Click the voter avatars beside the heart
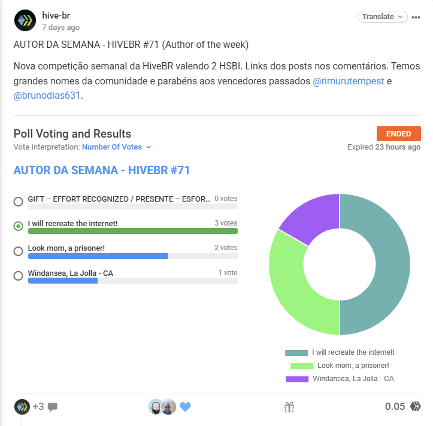 tap(162, 407)
